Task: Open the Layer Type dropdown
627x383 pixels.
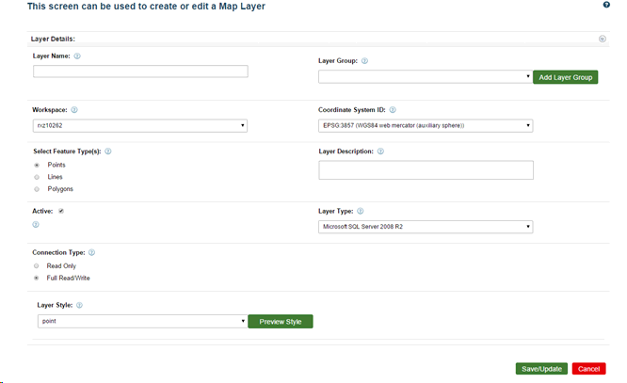Action: click(426, 227)
